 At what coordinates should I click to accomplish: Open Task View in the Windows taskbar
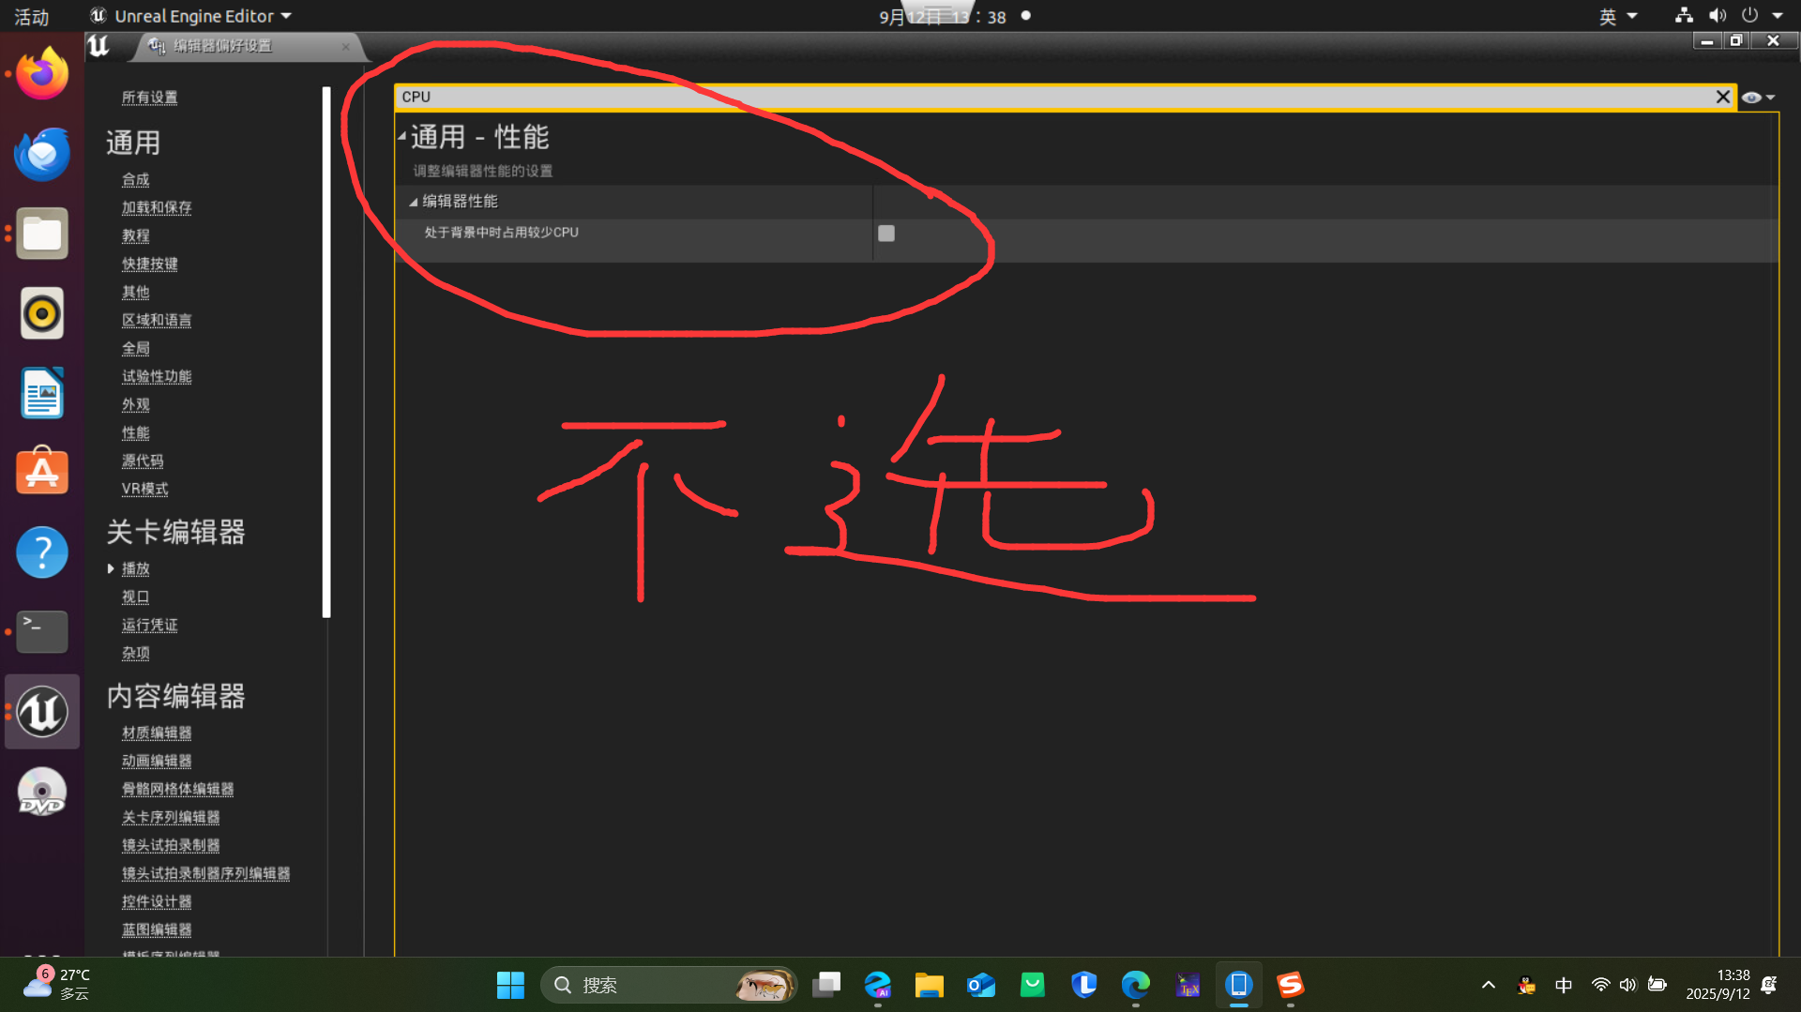(826, 985)
